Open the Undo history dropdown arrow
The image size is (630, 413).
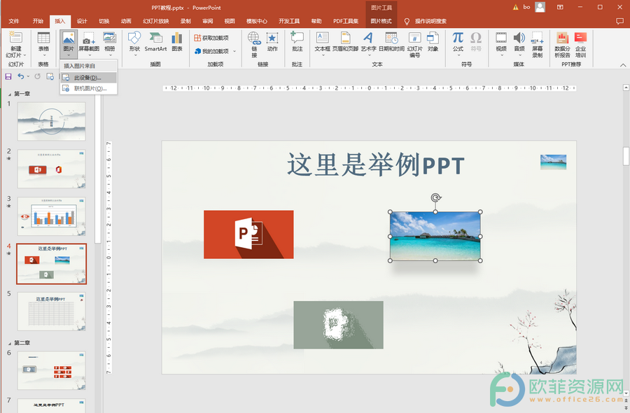(x=28, y=76)
